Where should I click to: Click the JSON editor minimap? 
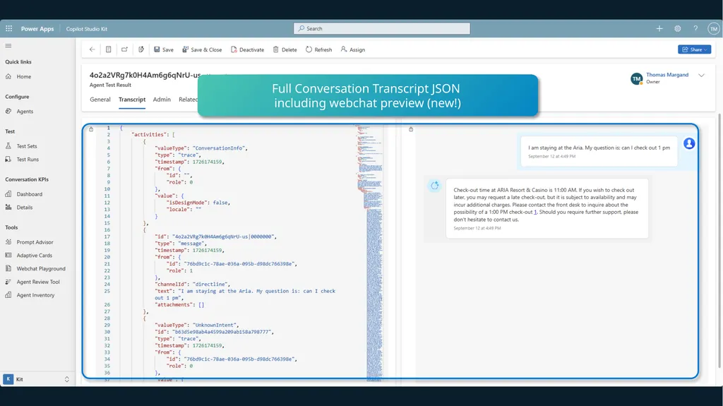[x=369, y=251]
